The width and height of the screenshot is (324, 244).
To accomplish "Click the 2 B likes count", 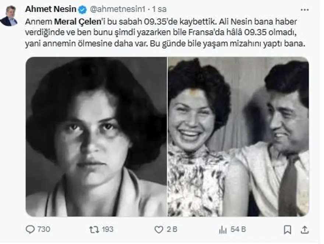I will [172, 229].
